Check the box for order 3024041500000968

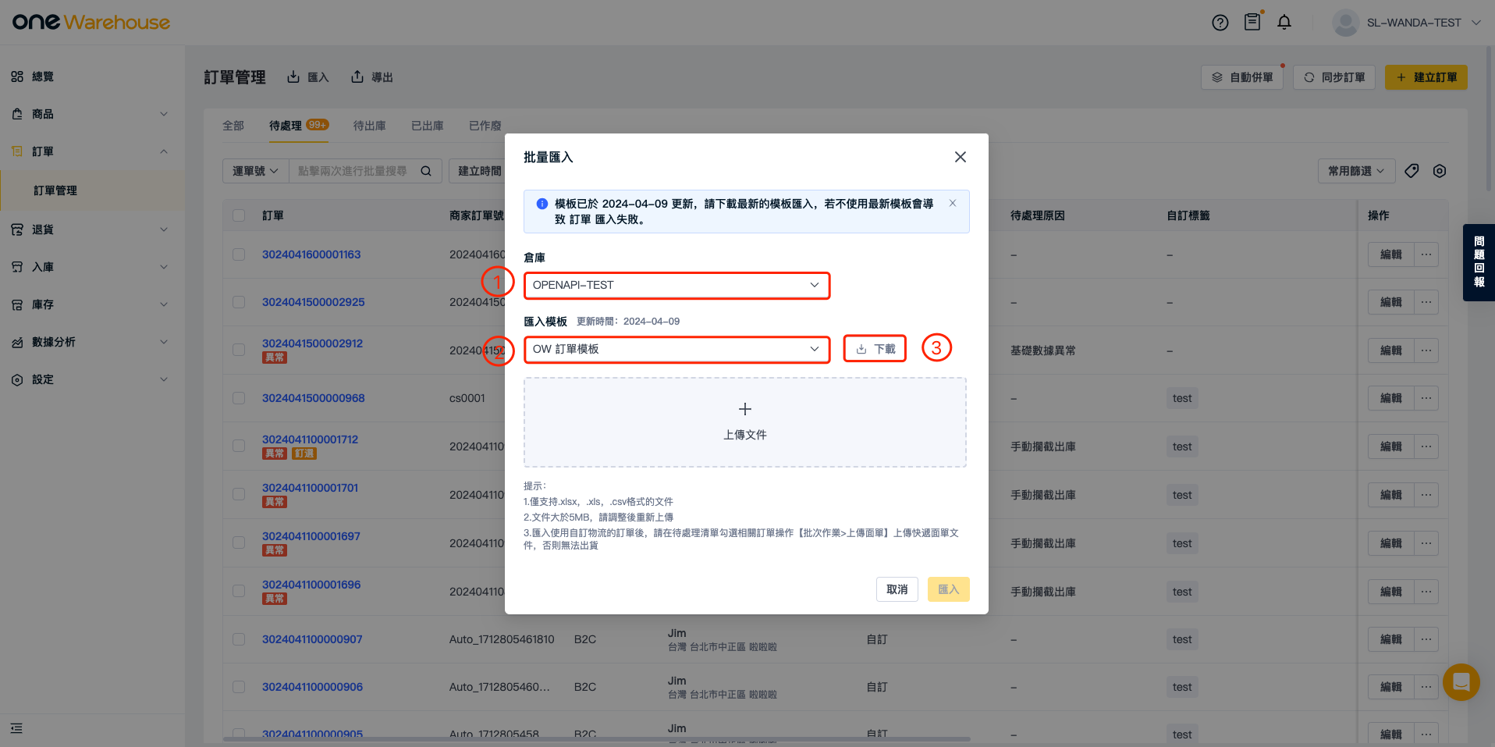pyautogui.click(x=239, y=398)
